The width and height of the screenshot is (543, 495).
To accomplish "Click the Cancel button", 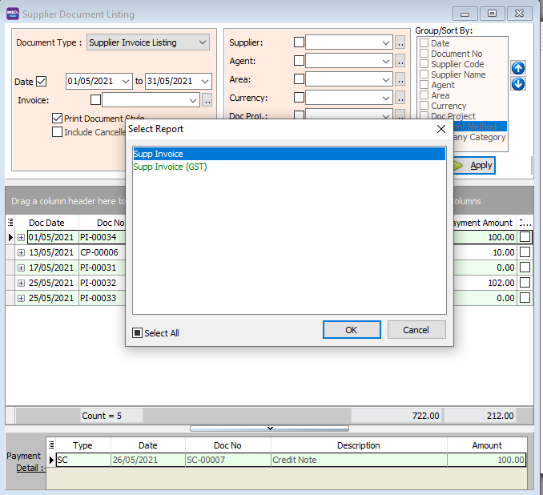I will 416,330.
